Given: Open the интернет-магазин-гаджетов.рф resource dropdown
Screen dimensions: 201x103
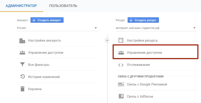Looking at the screenshot, I should pyautogui.click(x=156, y=28).
